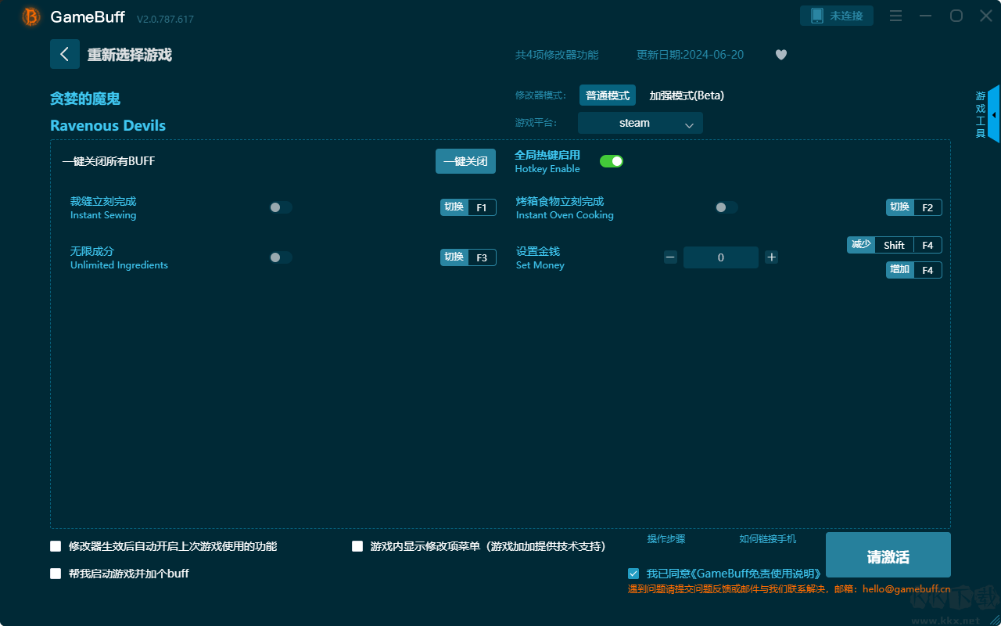Open the 操作步骤 link

pyautogui.click(x=666, y=538)
